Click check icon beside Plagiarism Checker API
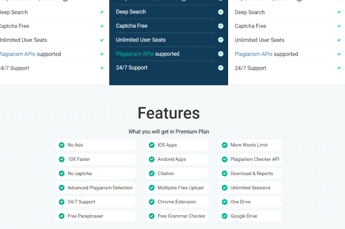This screenshot has width=345, height=229. tap(224, 159)
